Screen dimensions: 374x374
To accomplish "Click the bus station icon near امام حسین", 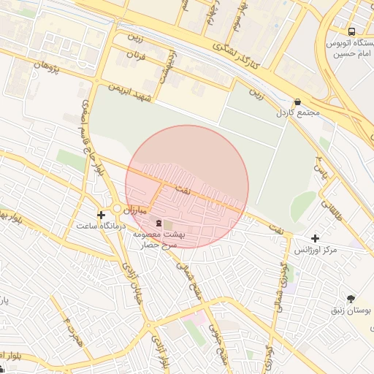I will coord(351,31).
